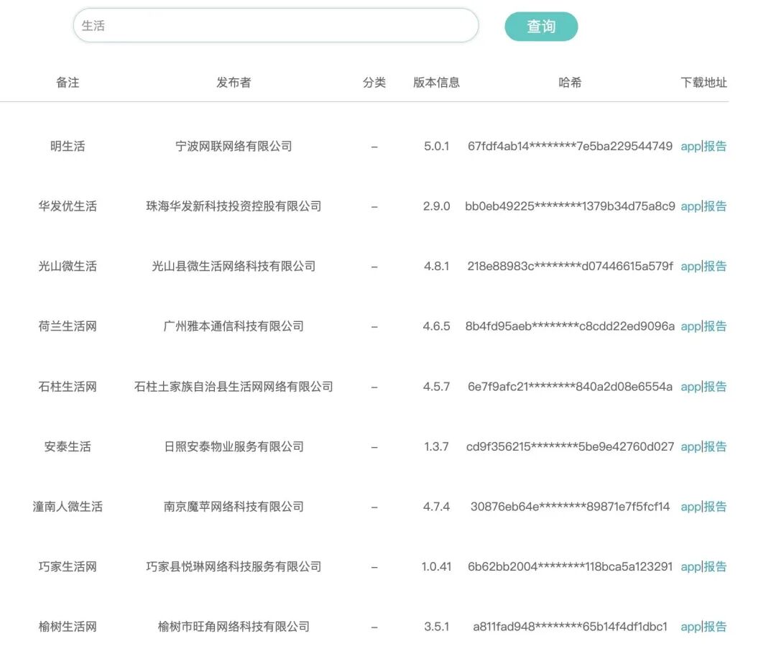Image resolution: width=776 pixels, height=654 pixels.
Task: Click hash starting with cd9f356215
Action: click(x=570, y=446)
